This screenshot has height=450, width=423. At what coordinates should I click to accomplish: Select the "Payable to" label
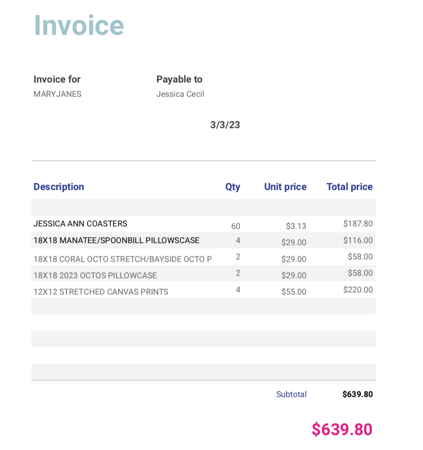coord(179,79)
